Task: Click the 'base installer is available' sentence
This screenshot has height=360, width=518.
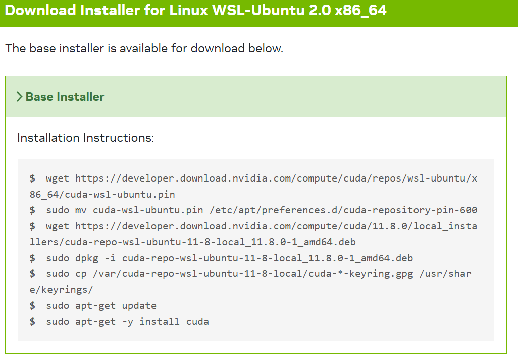Action: (144, 49)
